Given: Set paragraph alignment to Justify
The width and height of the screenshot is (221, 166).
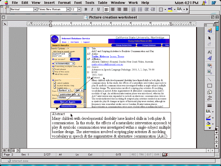Looking at the screenshot, I should [125, 9].
